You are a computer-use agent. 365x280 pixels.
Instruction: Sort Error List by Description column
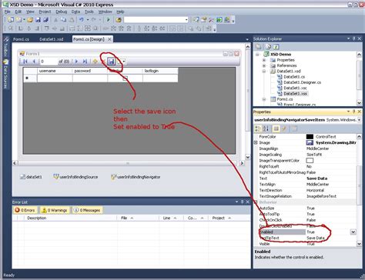click(x=71, y=218)
